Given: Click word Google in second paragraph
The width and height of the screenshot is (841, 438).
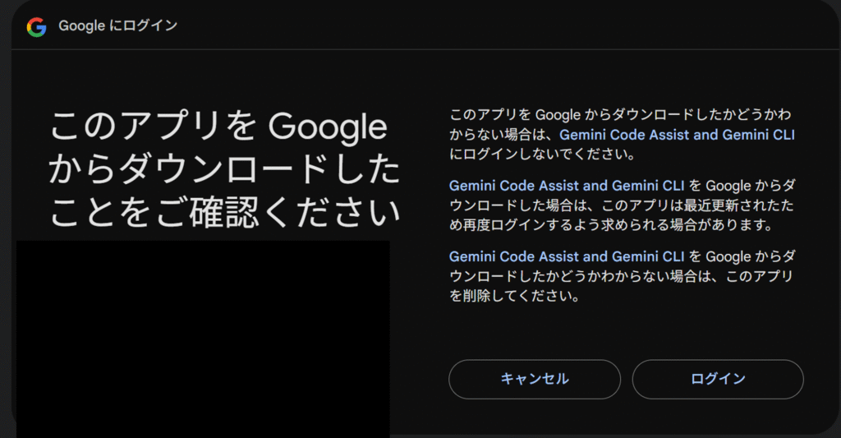Looking at the screenshot, I should [728, 187].
